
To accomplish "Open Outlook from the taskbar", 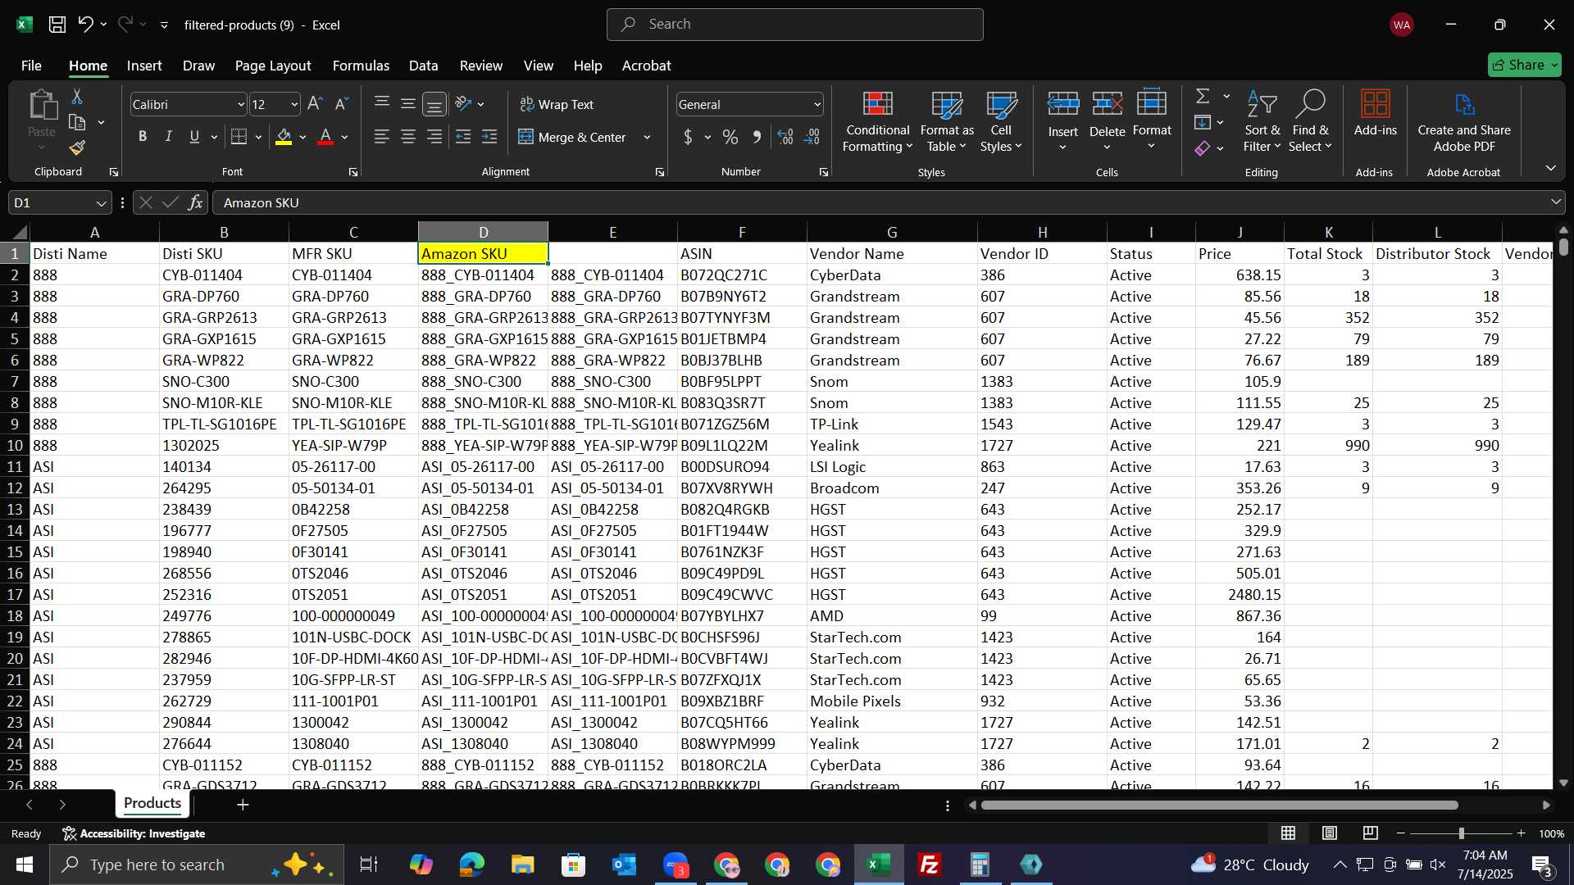I will (625, 865).
